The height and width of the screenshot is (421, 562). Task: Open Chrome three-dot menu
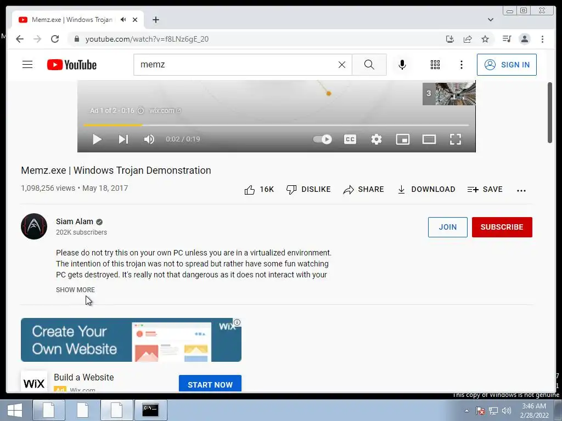[x=542, y=39]
